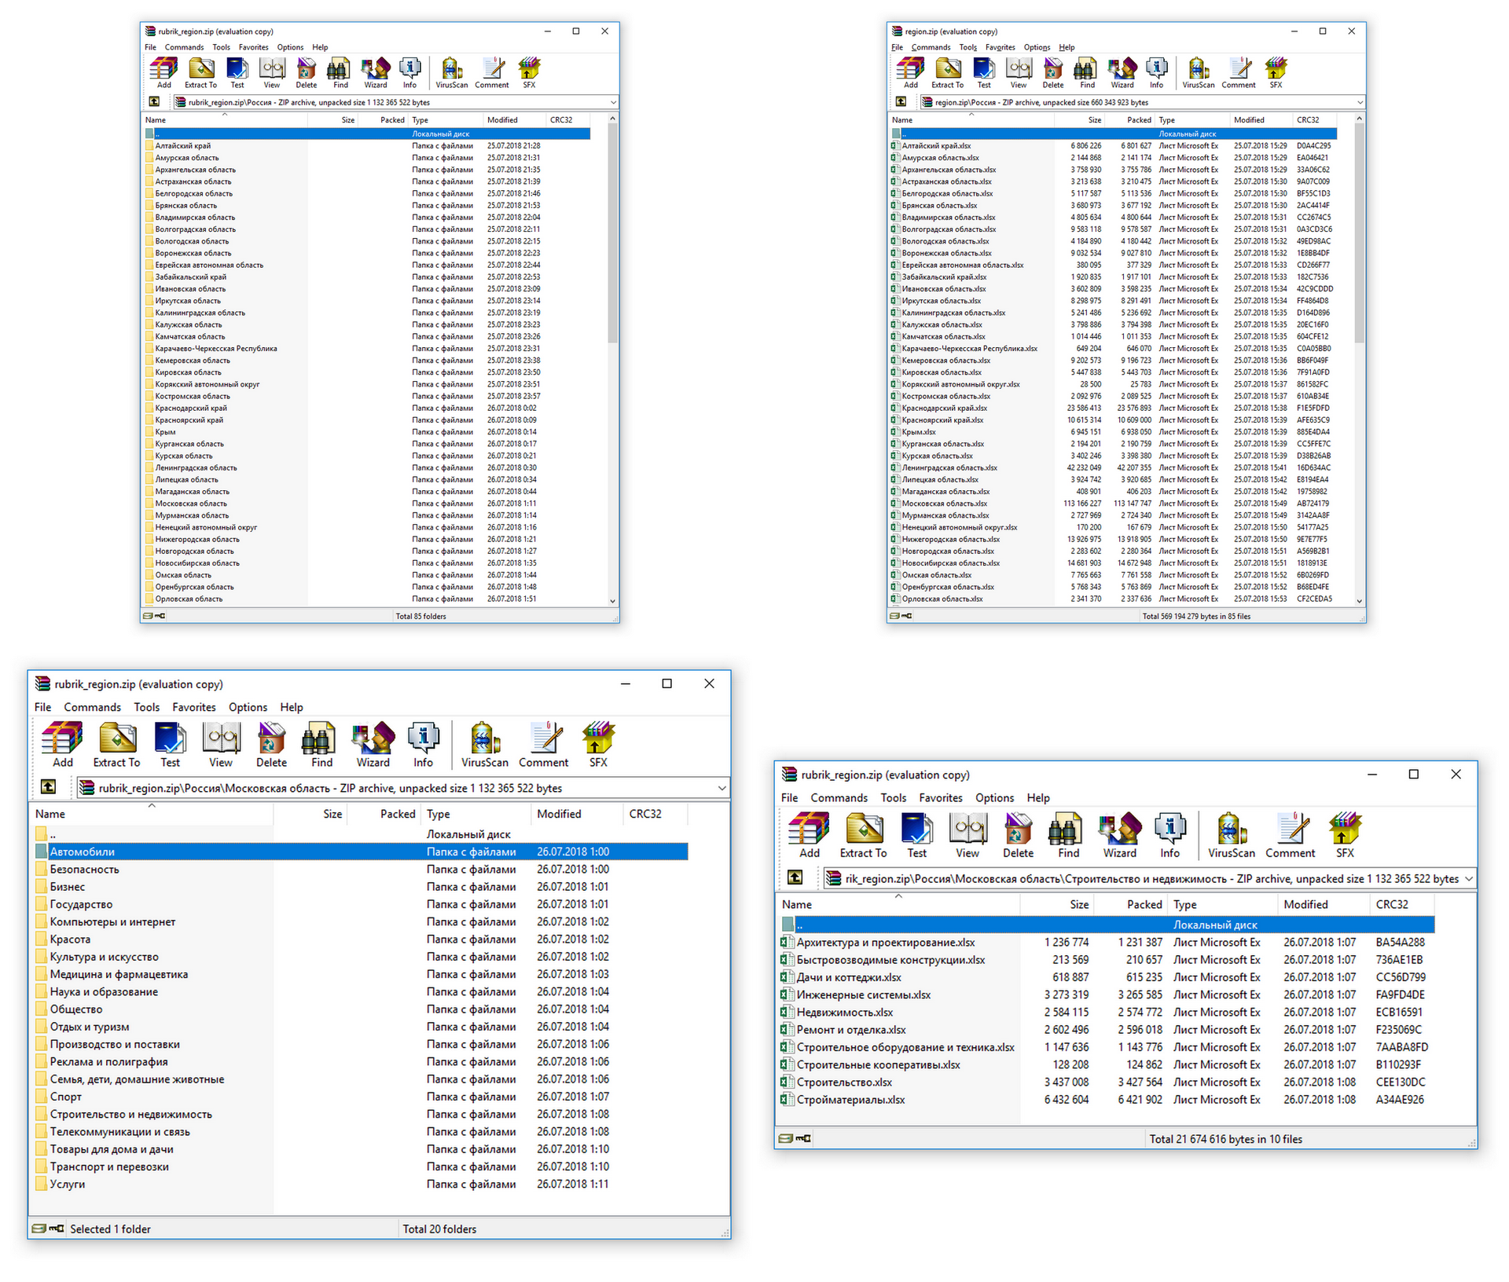This screenshot has width=1509, height=1282.
Task: Open Tools menu in Строительство и недвижимость window
Action: 893,797
